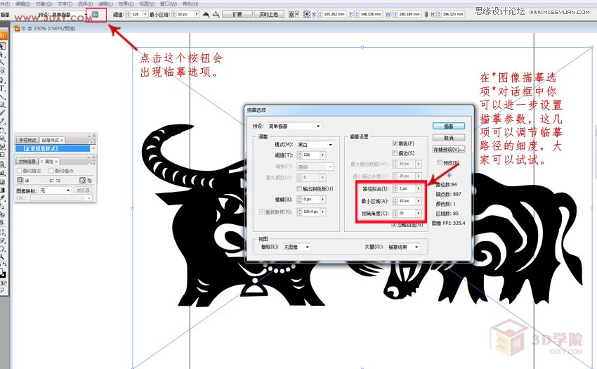Click the non-zero winding fill rule icon

tap(82, 181)
